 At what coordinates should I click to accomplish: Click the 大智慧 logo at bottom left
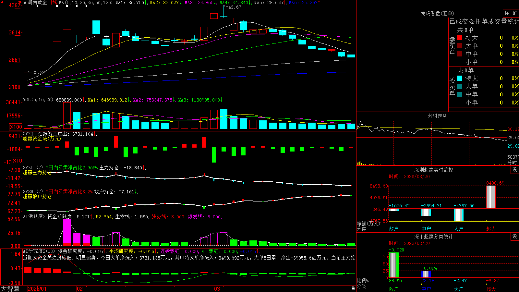tap(10, 289)
